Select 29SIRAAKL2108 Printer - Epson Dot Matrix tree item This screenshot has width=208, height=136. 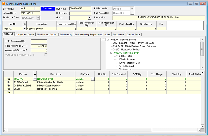tap(135, 46)
